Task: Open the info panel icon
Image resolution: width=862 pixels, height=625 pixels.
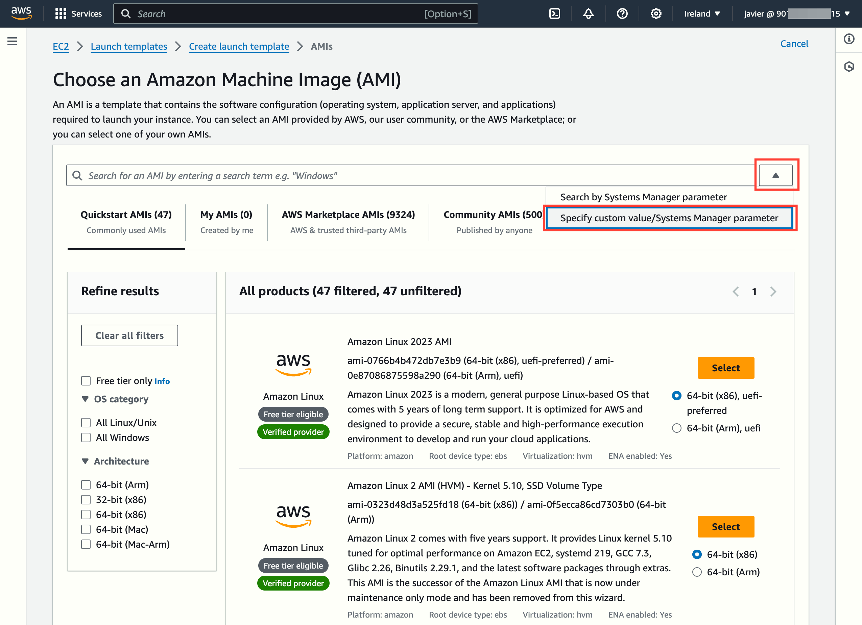Action: [849, 39]
